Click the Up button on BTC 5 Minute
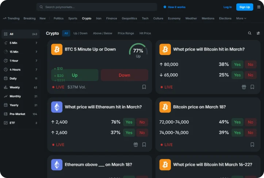The height and width of the screenshot is (178, 264). click(75, 75)
